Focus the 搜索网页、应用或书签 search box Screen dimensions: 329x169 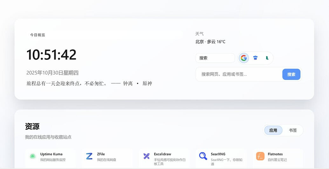point(238,74)
